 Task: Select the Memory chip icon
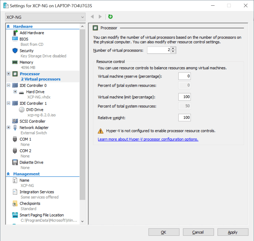click(15, 62)
